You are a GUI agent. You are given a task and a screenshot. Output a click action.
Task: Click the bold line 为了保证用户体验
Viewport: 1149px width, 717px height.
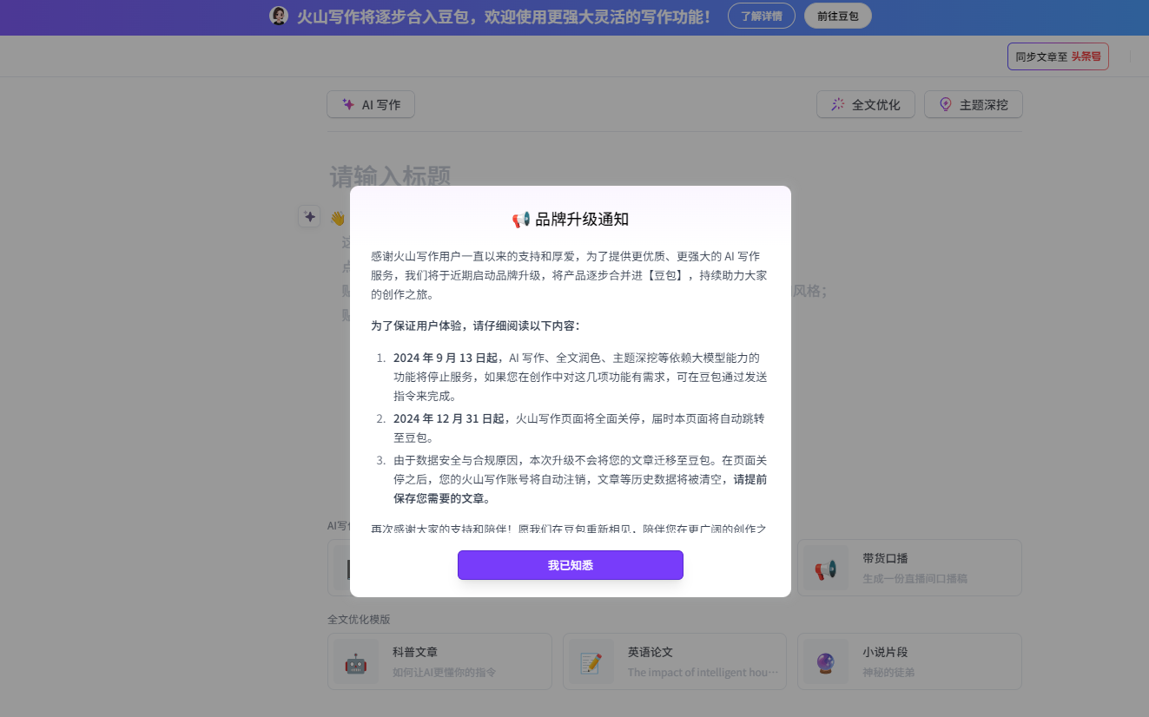475,326
